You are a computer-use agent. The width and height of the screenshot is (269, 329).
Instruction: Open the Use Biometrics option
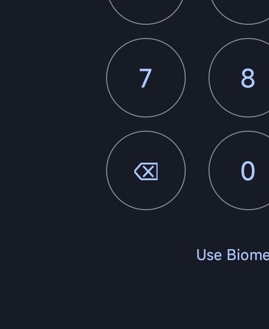tap(233, 255)
